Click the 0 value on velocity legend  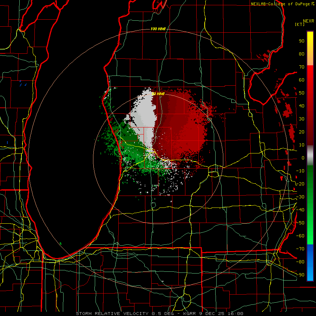coord(303,158)
